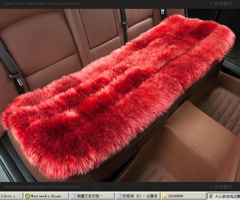Switch to the Chrome 大众新途观迈腾 window
Screen dimensions: 240x200
[224, 196]
